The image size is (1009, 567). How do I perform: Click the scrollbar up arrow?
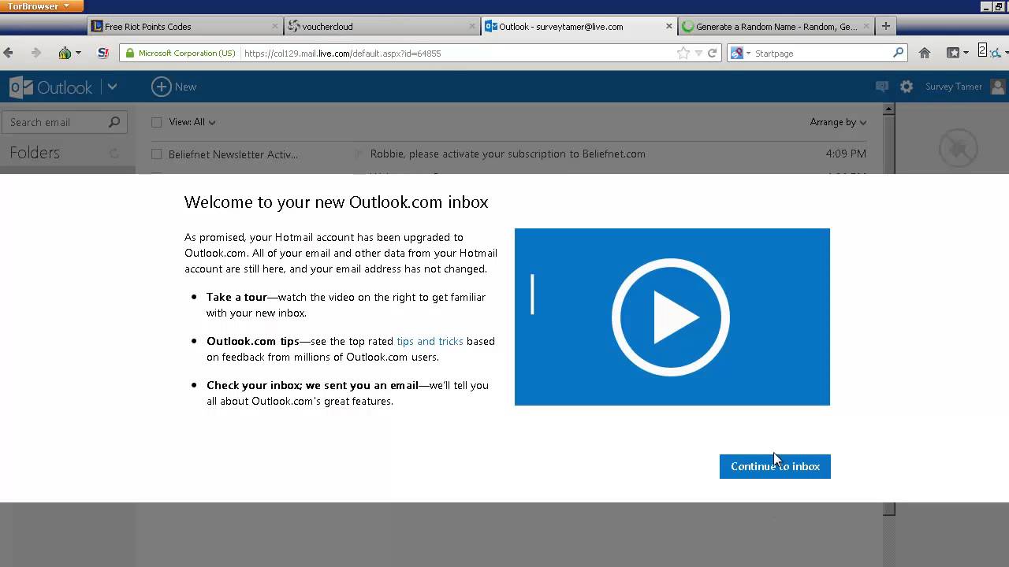[888, 109]
